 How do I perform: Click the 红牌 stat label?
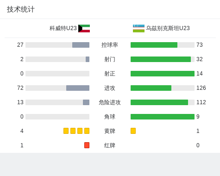pos(110,145)
